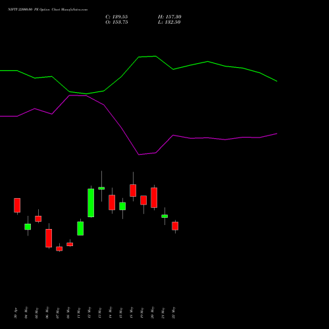Select the 21 May date label
The image size is (329, 329).
(163, 313)
